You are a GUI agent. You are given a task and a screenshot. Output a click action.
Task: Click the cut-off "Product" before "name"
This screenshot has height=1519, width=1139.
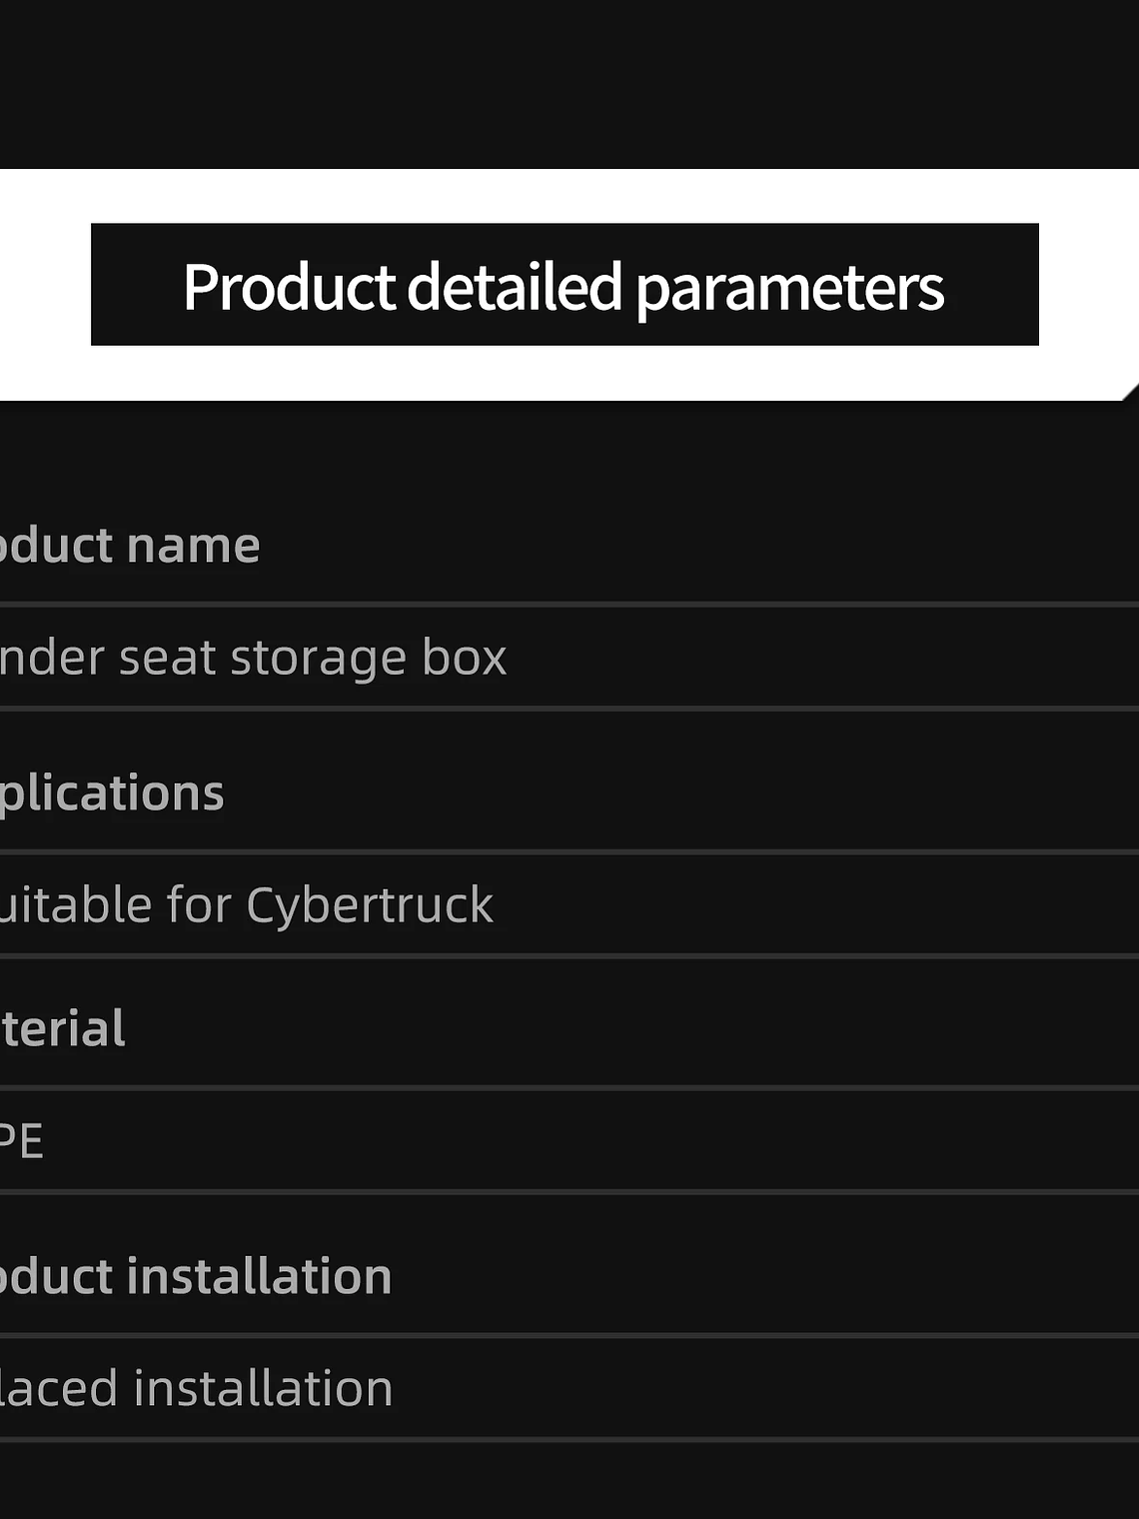click(x=56, y=546)
